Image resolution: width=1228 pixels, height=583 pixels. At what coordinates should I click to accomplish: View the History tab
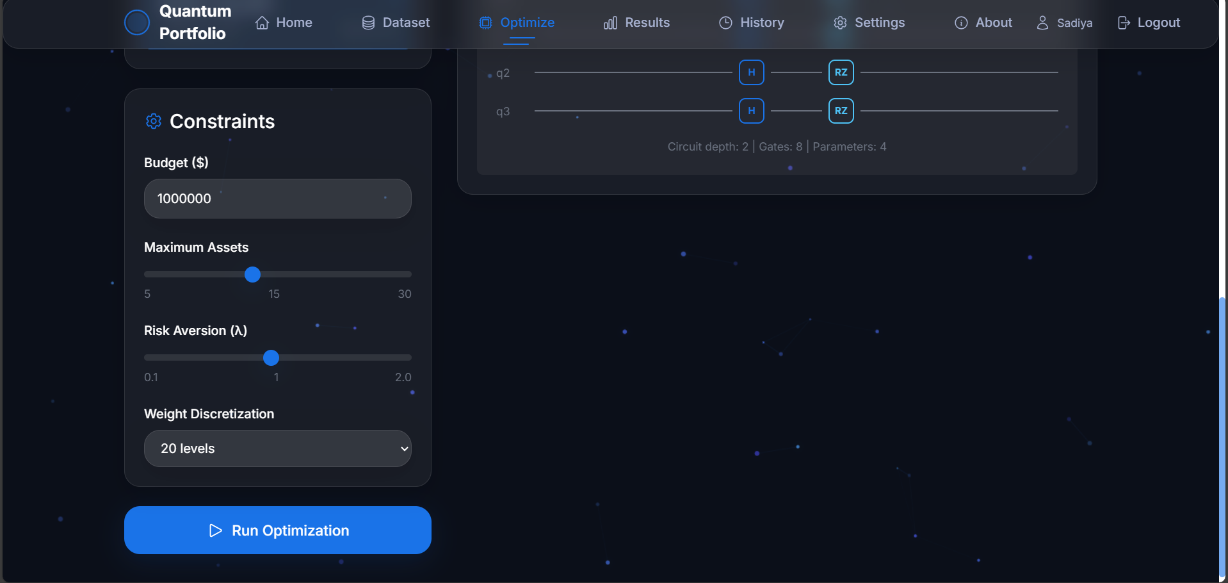click(752, 23)
